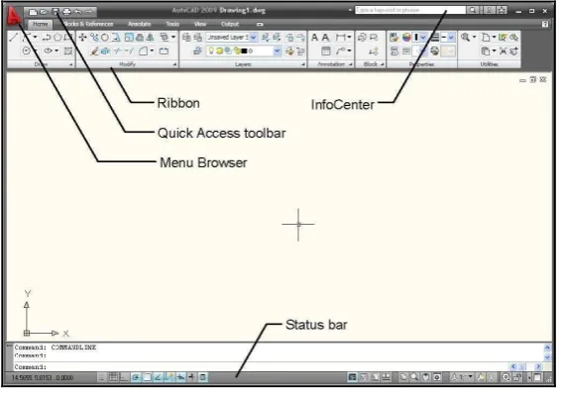Select the Hatch tool in Draw panel

pos(68,50)
